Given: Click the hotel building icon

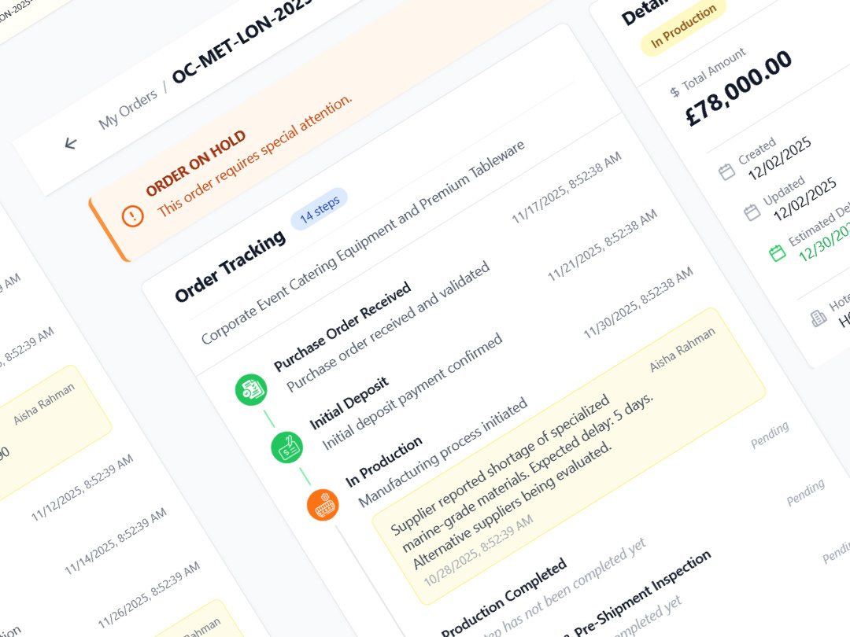Looking at the screenshot, I should coord(818,318).
